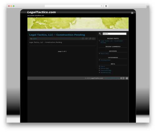156x132 pixels.
Task: Open the Legal Tactics, LLC – Construction Pending post title
Action: tap(57, 35)
